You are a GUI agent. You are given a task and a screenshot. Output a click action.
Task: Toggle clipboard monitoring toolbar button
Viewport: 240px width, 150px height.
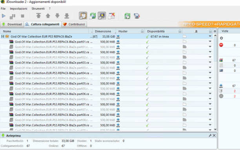click(x=83, y=16)
